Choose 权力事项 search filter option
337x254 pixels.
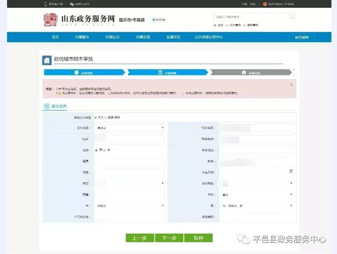pos(227,26)
